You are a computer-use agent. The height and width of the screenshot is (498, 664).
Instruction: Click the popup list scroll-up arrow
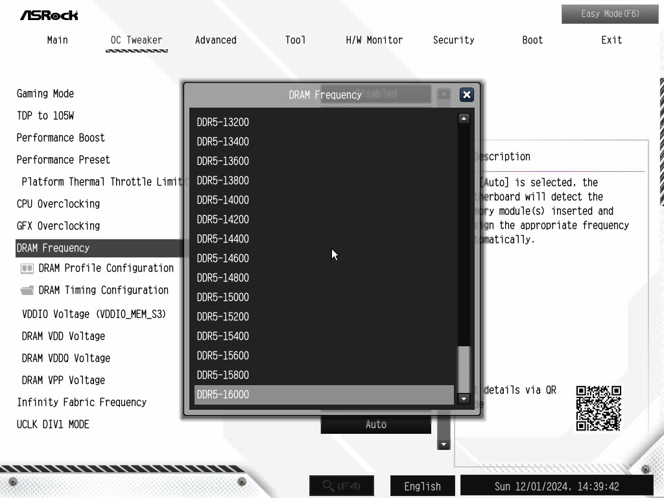[x=464, y=119]
